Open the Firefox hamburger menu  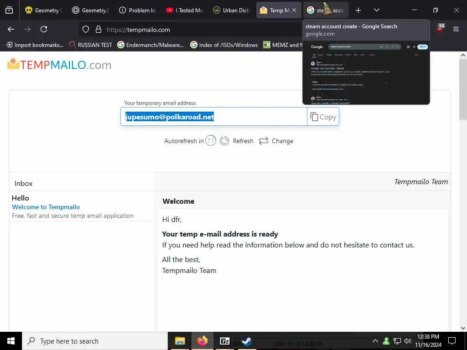point(456,29)
